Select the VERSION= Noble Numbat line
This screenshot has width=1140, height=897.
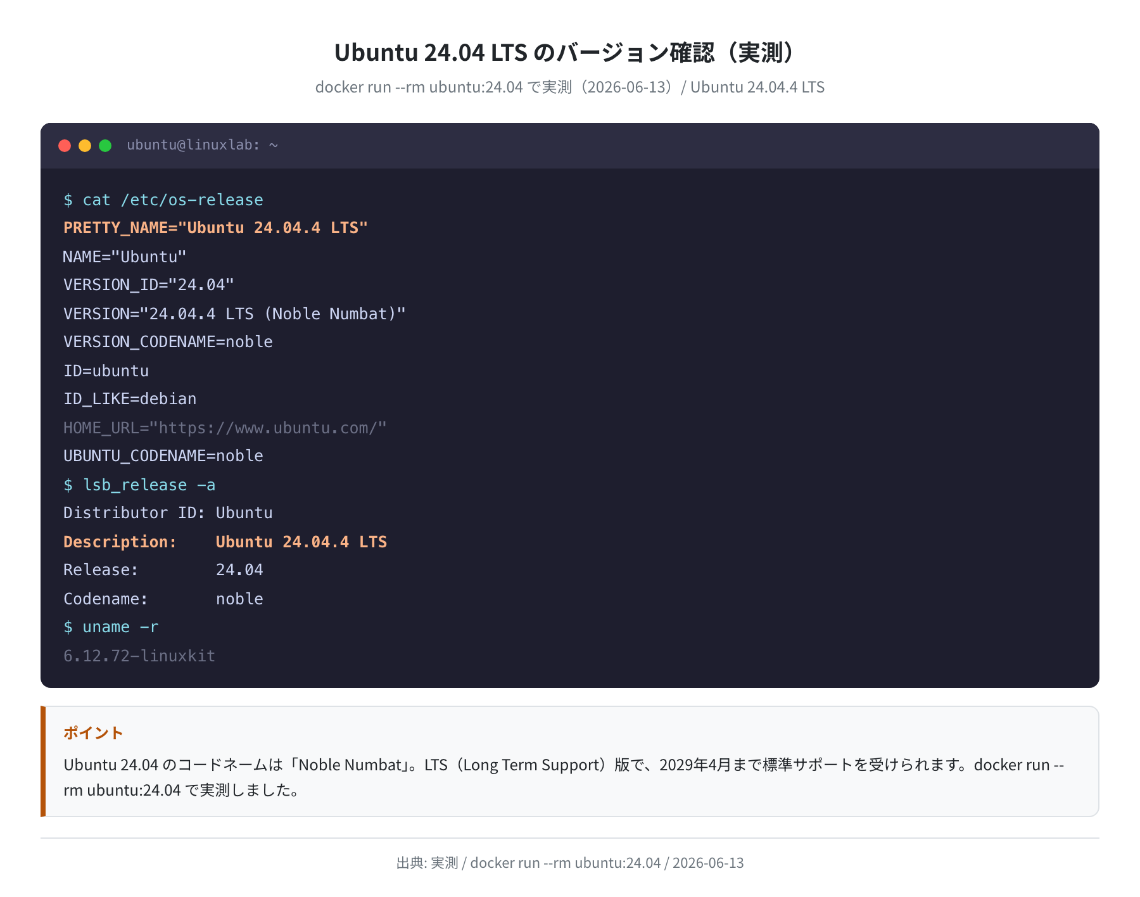click(234, 314)
